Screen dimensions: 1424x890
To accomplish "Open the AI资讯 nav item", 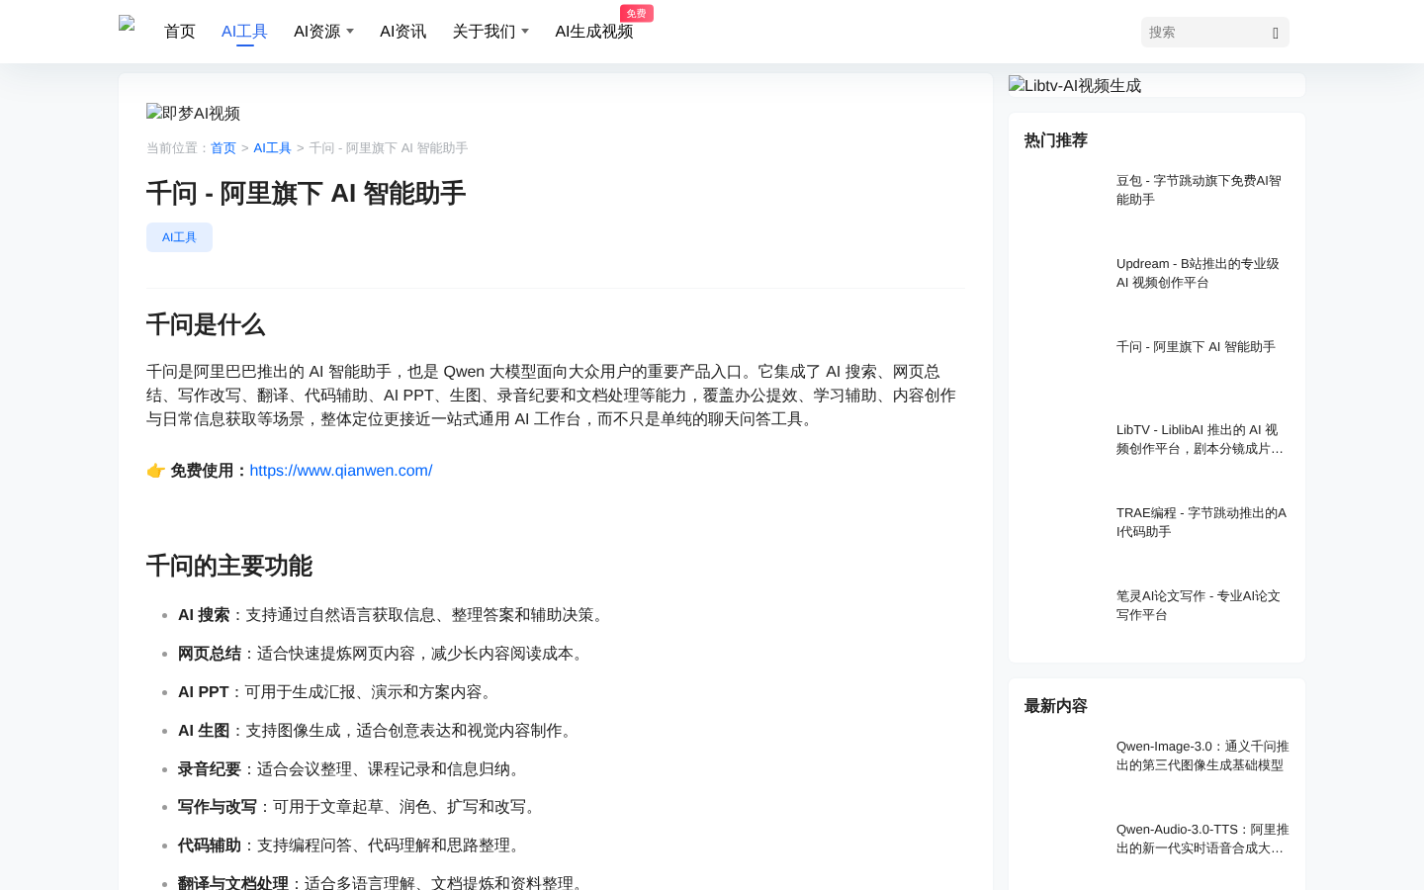I will [402, 32].
